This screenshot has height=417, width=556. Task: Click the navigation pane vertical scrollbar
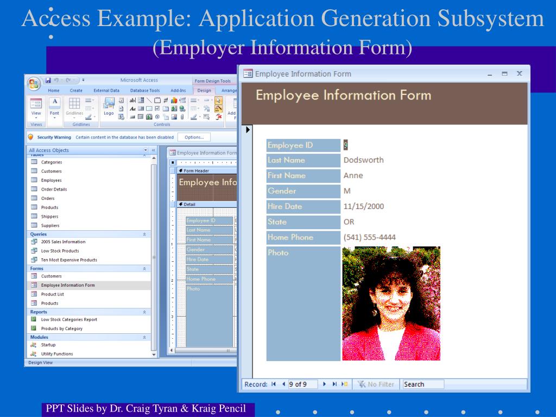click(x=154, y=255)
